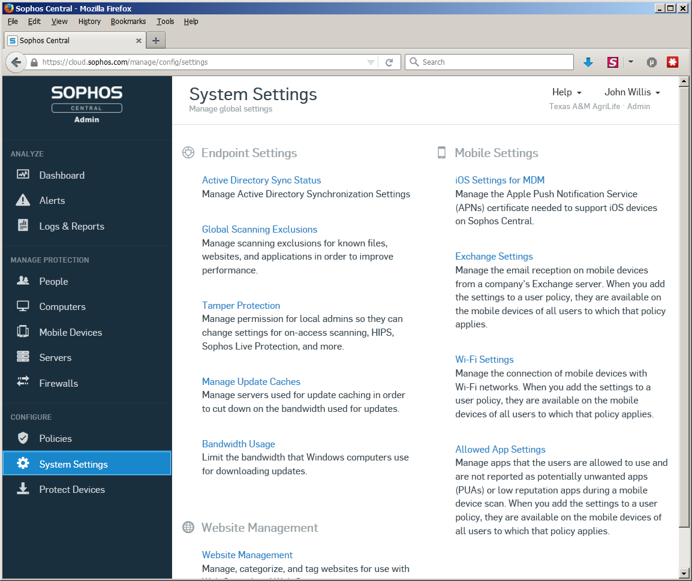Click the Firefox back arrow button

coord(16,62)
